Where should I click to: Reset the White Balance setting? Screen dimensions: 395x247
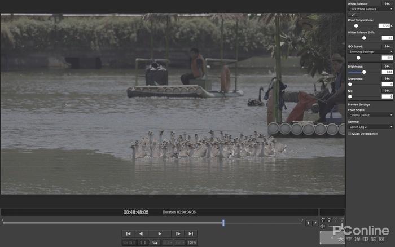point(387,4)
